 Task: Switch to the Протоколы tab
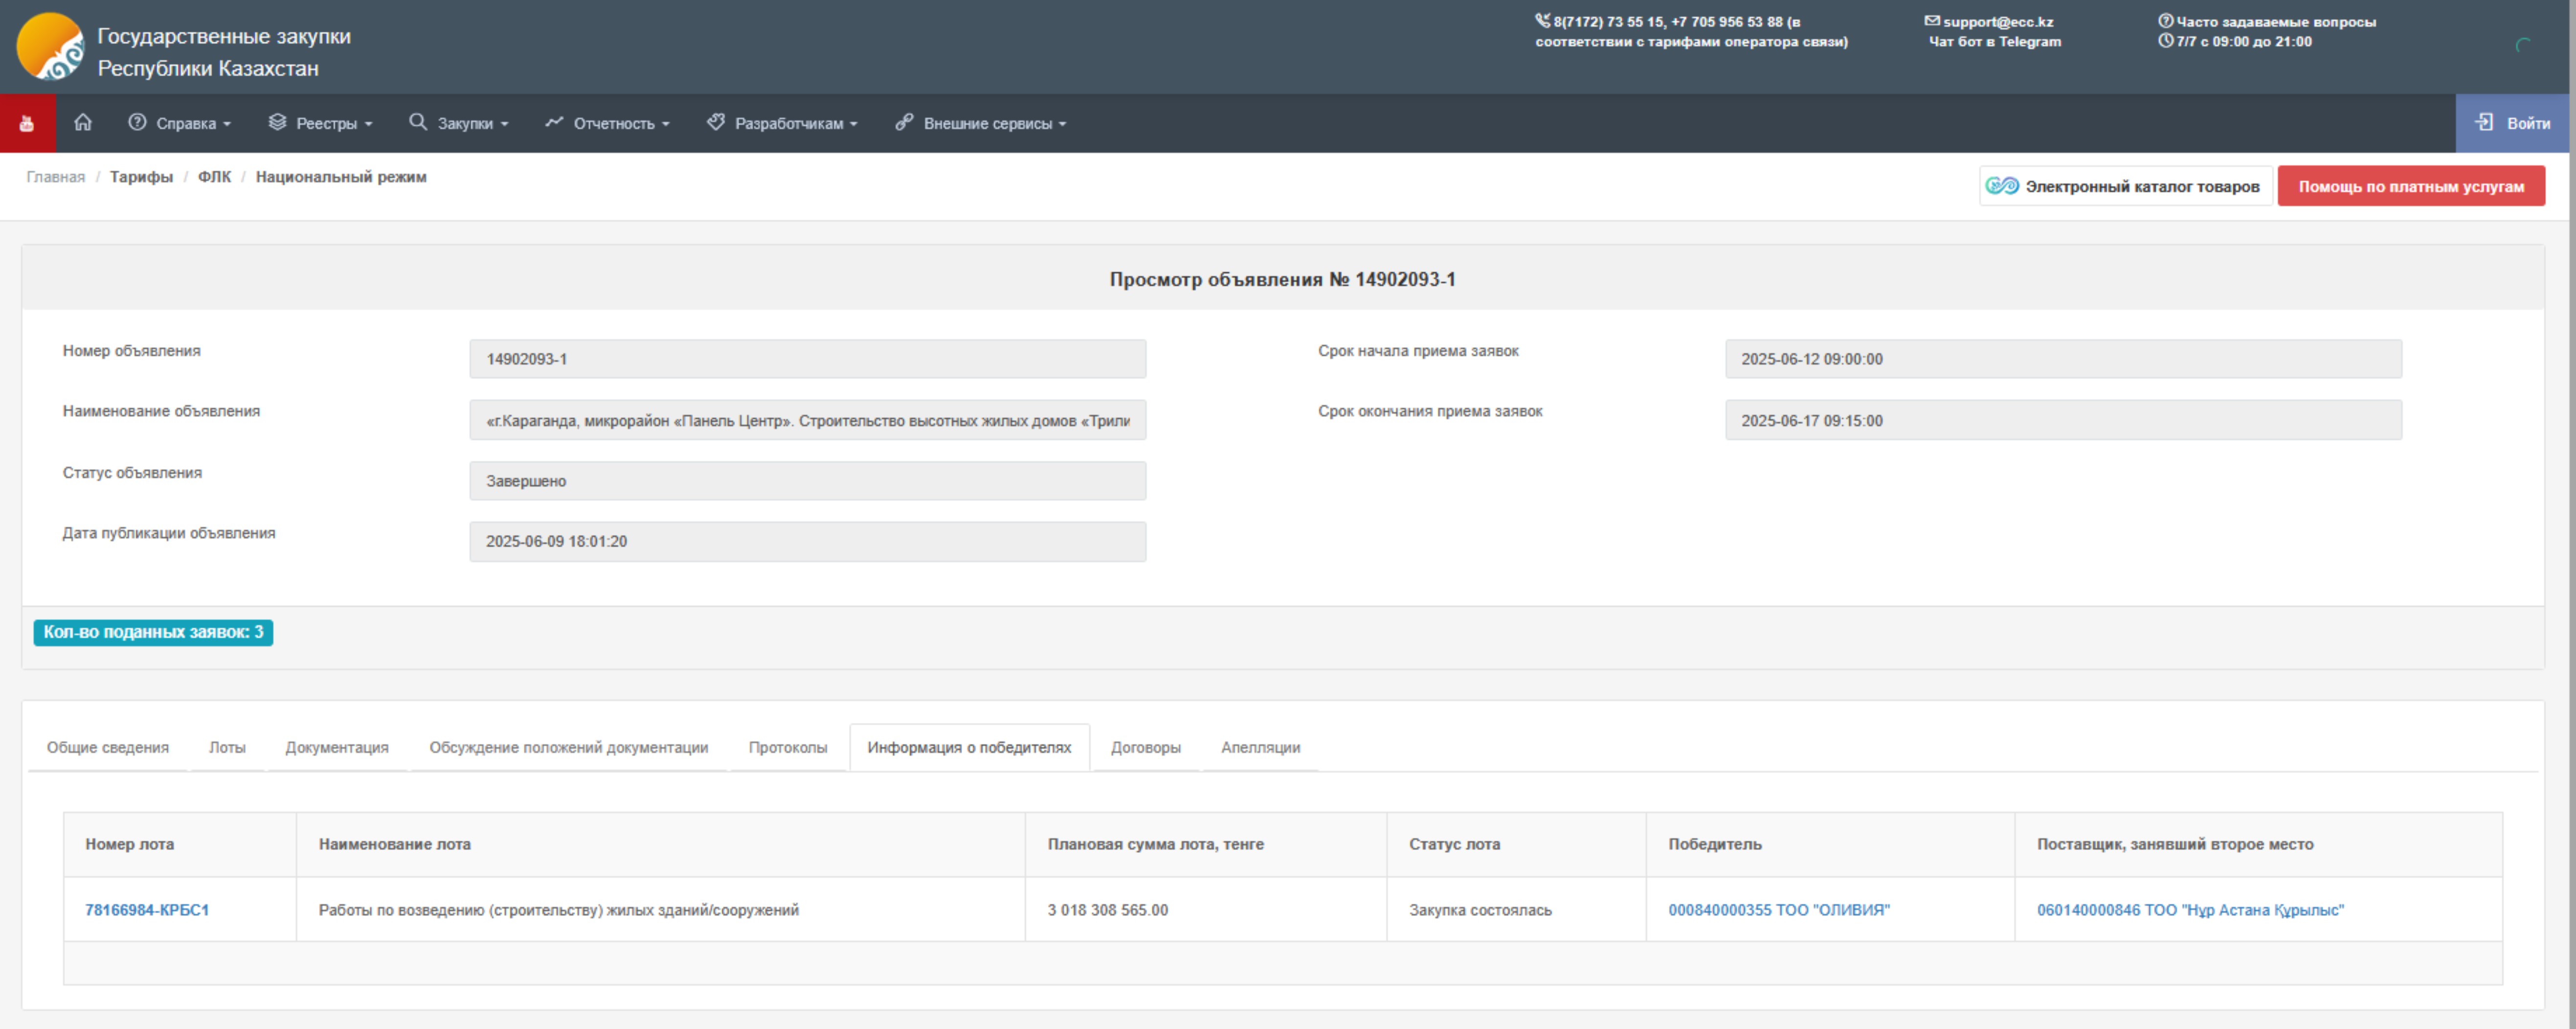pos(787,747)
